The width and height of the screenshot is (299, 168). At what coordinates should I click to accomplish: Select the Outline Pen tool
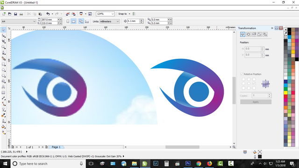click(3, 121)
